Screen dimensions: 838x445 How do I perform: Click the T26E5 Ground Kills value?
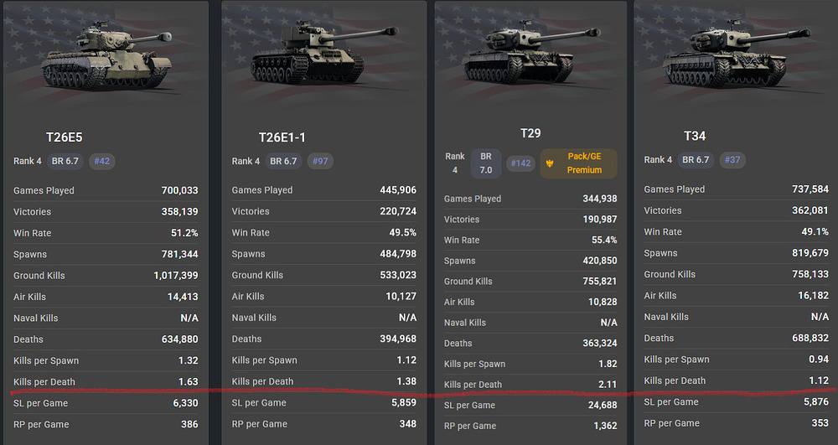pos(176,276)
